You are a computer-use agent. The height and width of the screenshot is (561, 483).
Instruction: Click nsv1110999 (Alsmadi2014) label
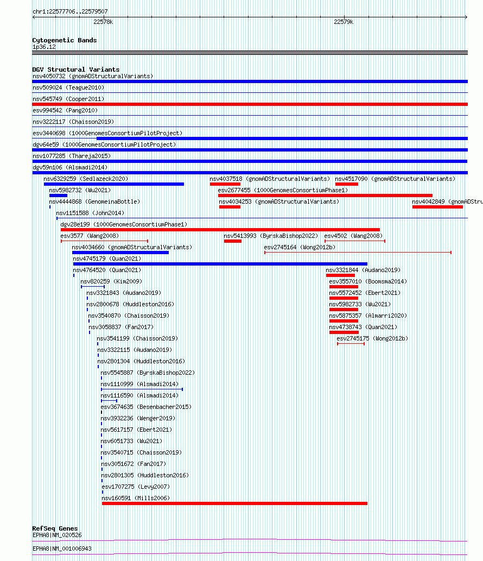click(x=139, y=385)
